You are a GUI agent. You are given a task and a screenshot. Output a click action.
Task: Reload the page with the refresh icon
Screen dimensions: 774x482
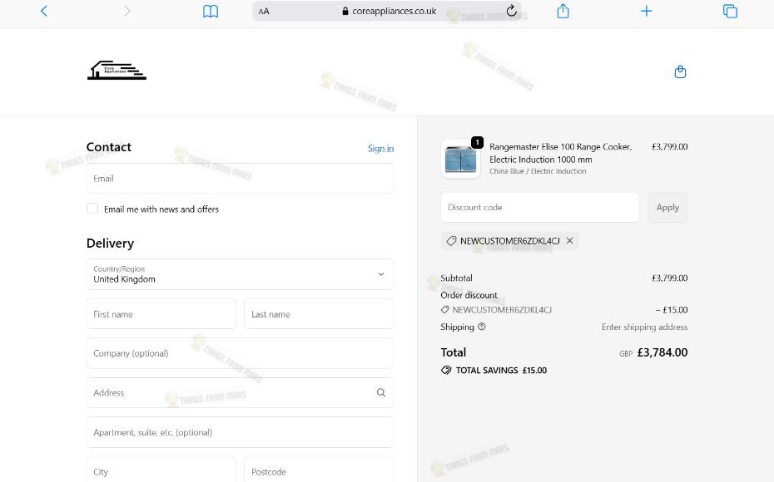511,10
